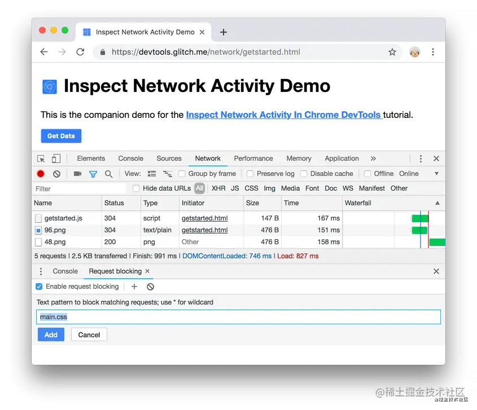Select the 96.png request row
Image resolution: width=477 pixels, height=410 pixels.
click(x=238, y=230)
